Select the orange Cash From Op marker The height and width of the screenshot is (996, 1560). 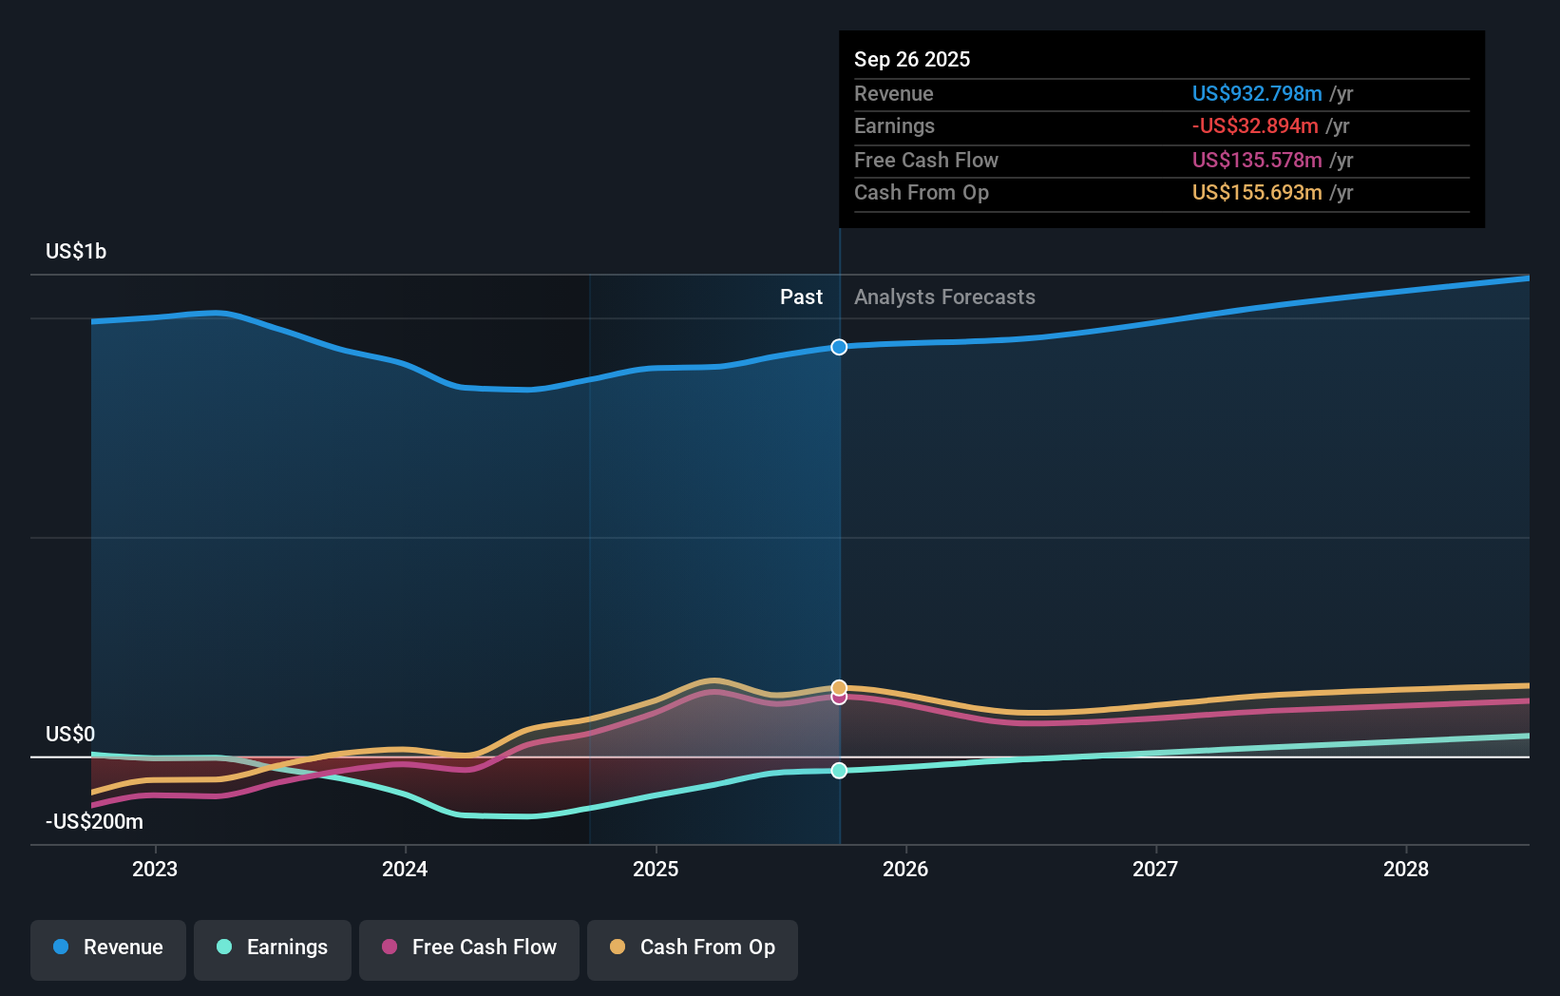(839, 685)
